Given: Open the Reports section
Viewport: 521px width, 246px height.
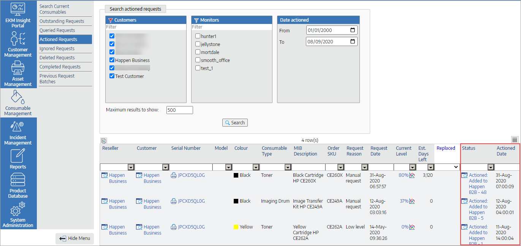Looking at the screenshot, I should [x=18, y=159].
